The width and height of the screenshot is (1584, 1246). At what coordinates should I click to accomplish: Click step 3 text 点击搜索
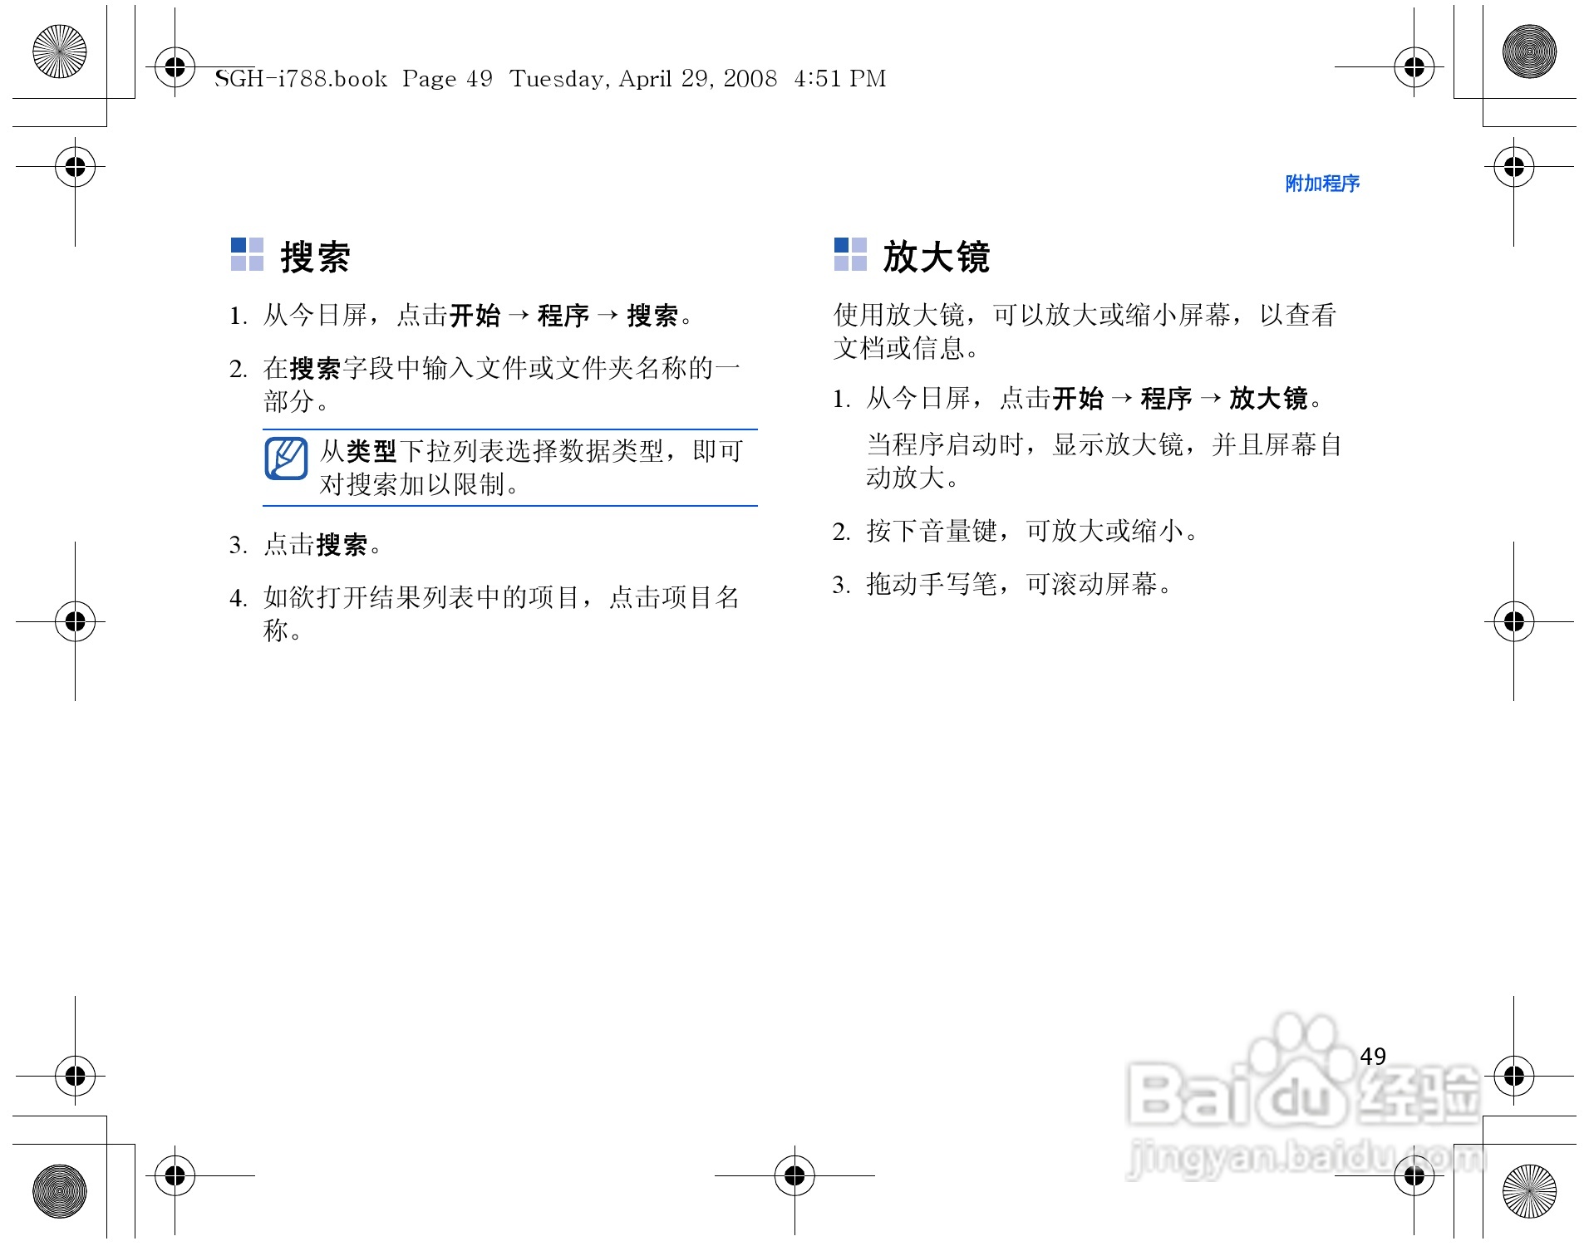tap(306, 545)
